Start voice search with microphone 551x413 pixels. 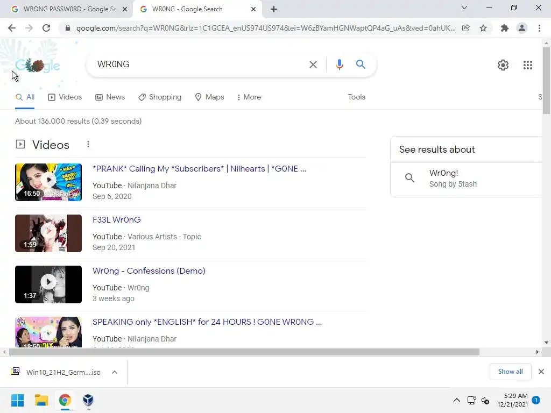339,65
